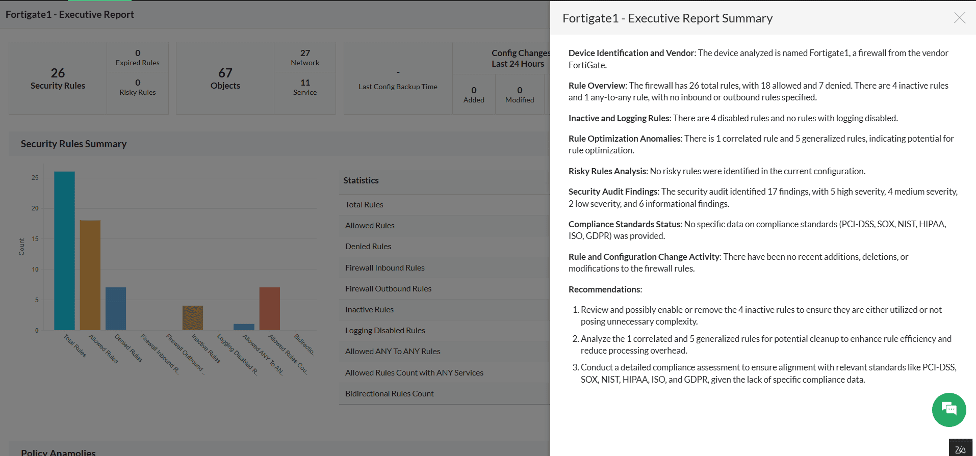Click the Executive Report Summary panel title
This screenshot has height=456, width=976.
pyautogui.click(x=667, y=18)
